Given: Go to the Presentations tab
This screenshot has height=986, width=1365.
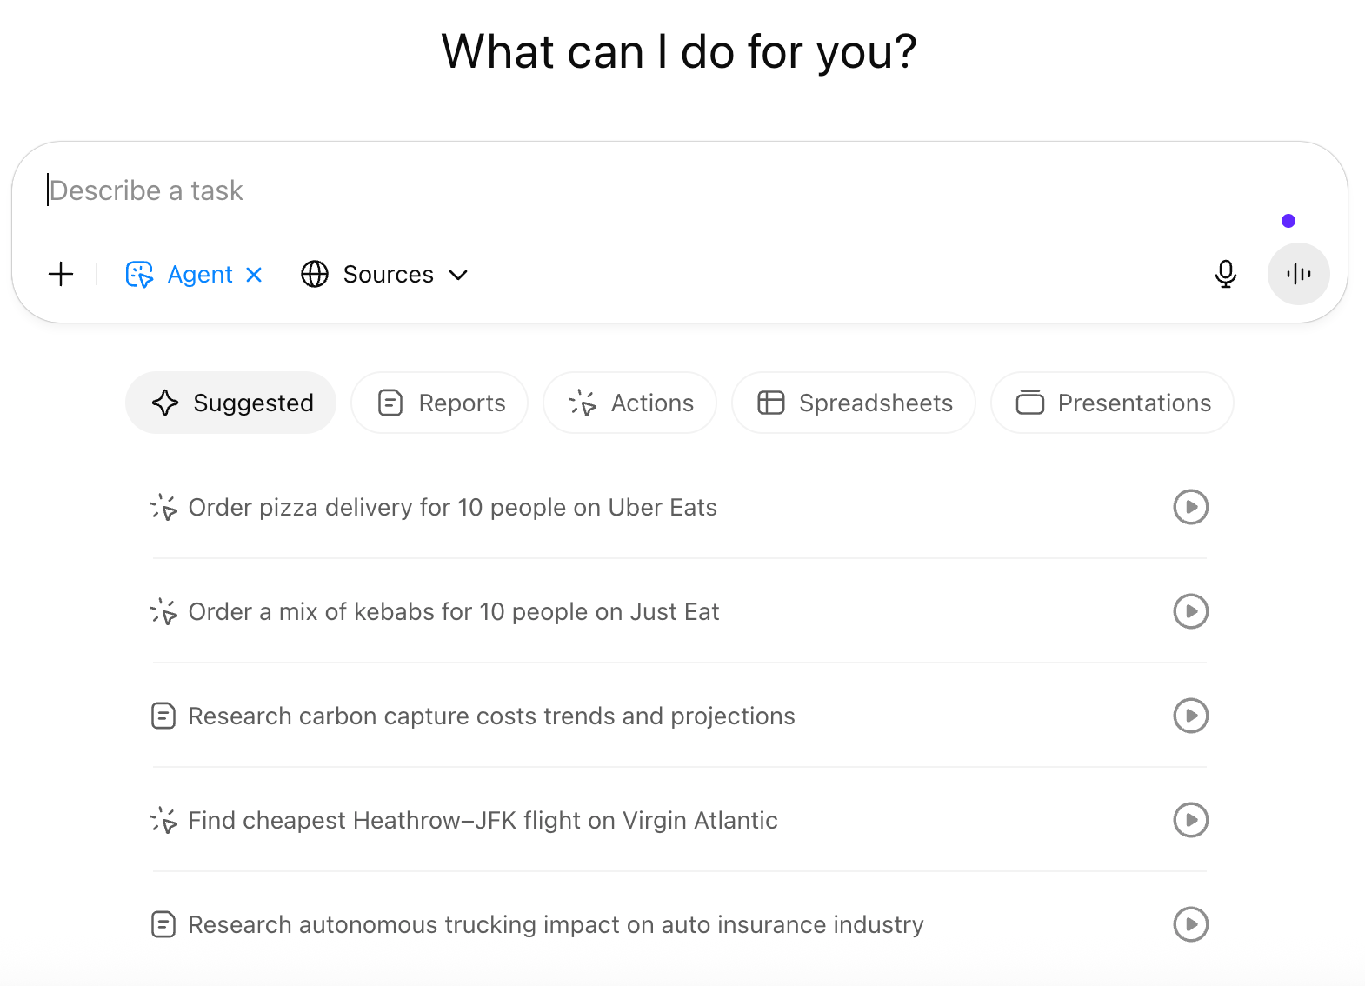Looking at the screenshot, I should [1112, 403].
